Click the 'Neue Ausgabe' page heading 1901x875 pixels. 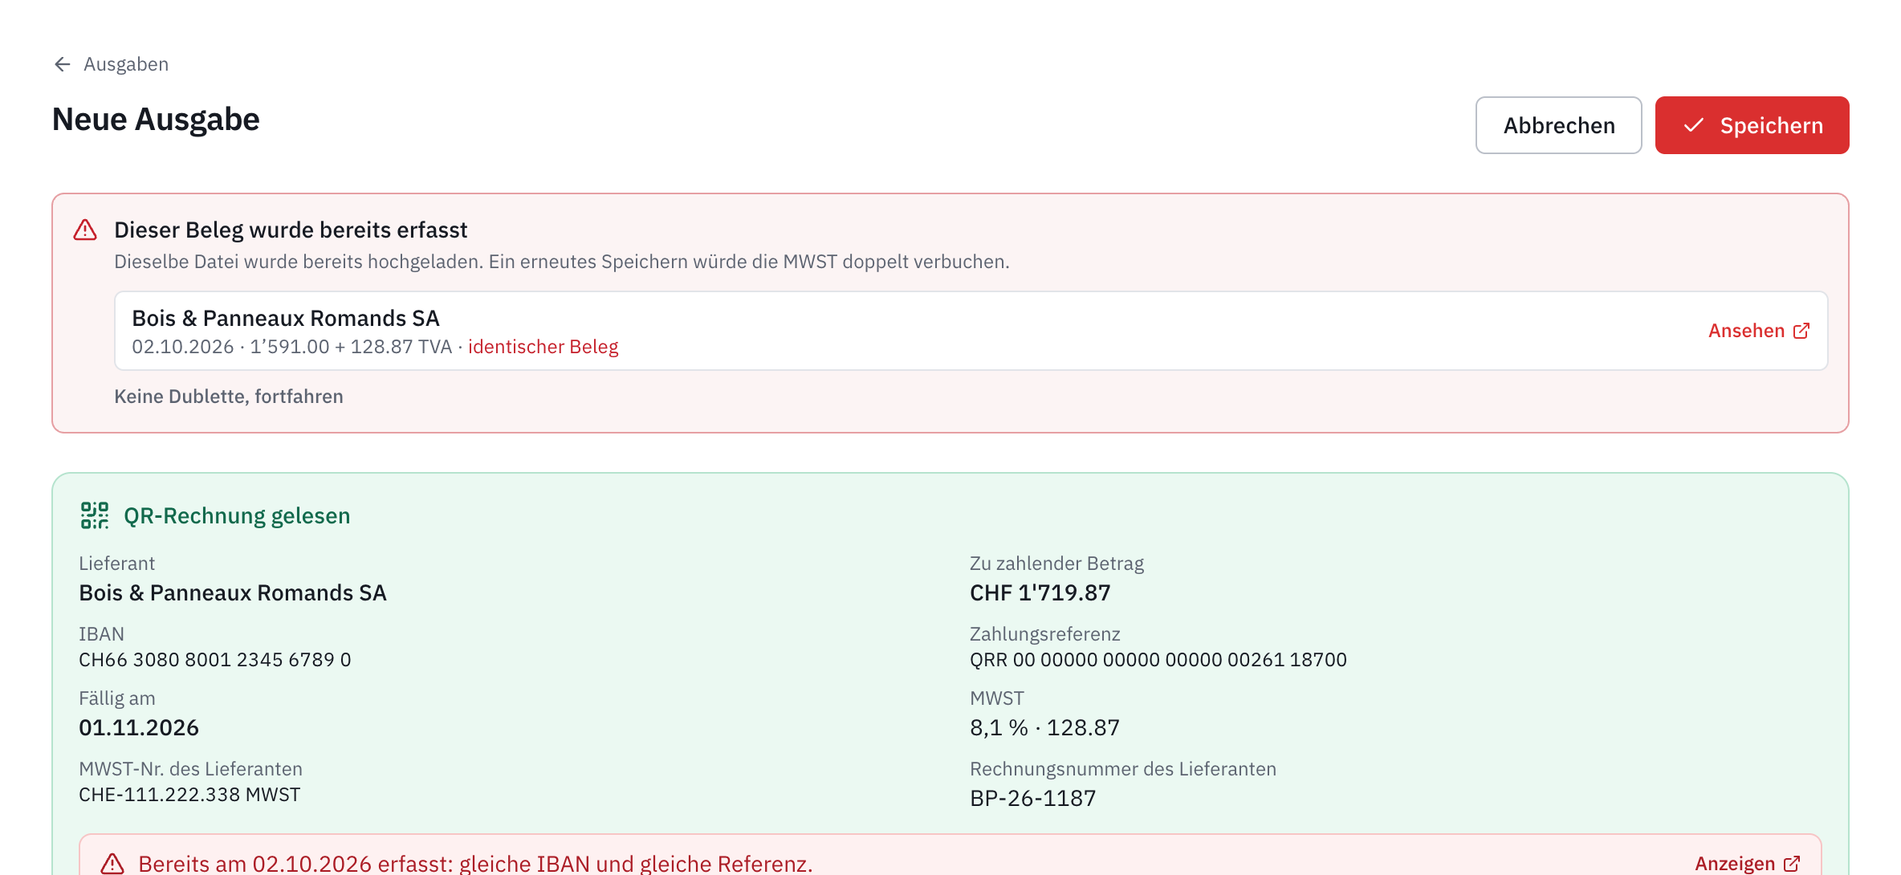click(156, 120)
